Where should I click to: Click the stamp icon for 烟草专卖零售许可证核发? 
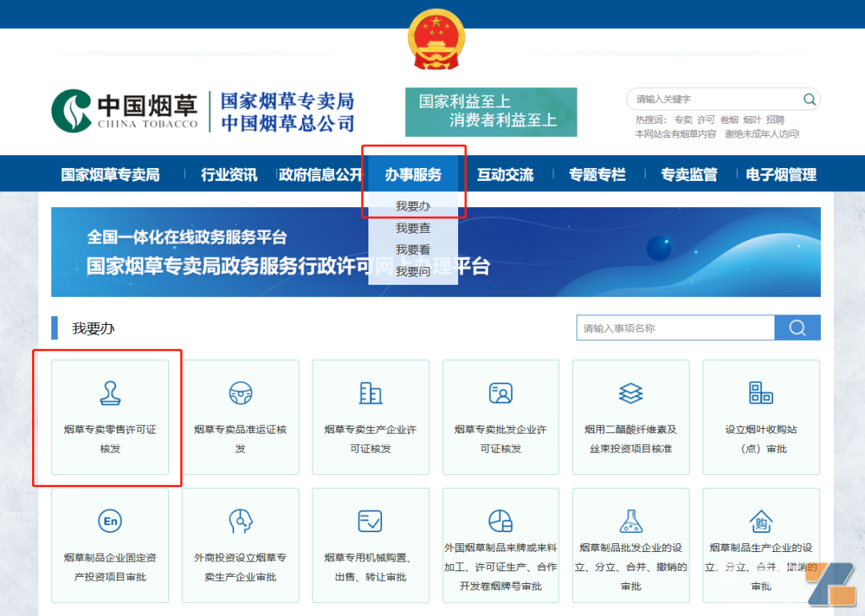110,393
